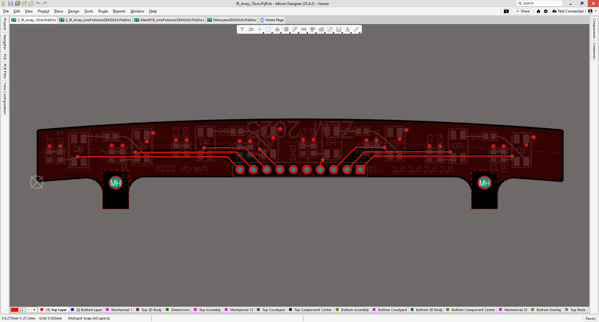Pick the place via tool
599x322 pixels.
[313, 29]
